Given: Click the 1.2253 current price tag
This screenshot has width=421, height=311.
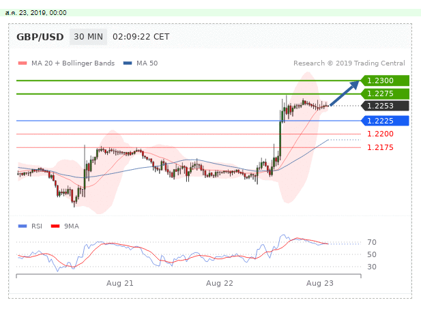Looking at the screenshot, I should [385, 106].
